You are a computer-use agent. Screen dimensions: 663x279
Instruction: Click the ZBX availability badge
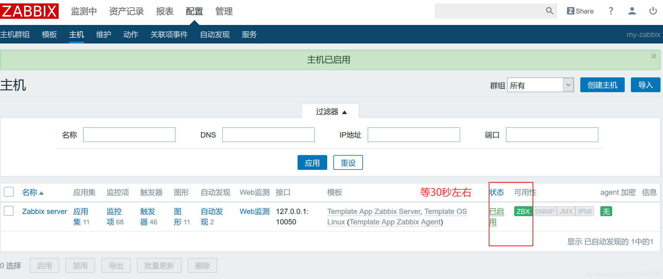(x=523, y=211)
